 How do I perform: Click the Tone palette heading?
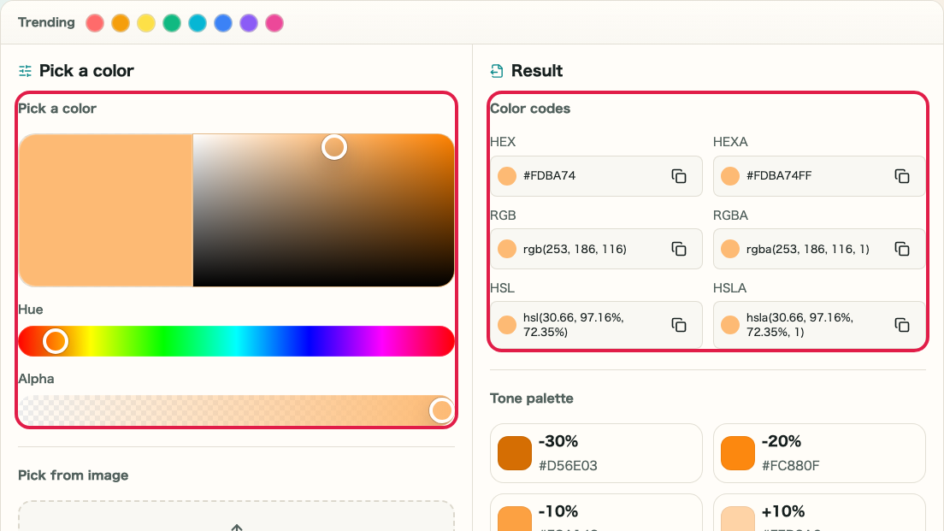[x=532, y=398]
